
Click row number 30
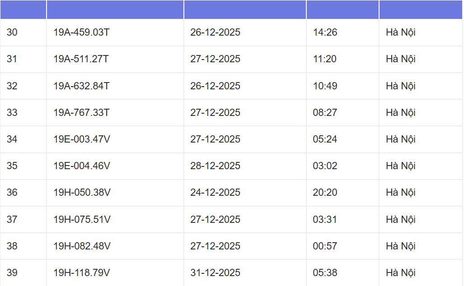pyautogui.click(x=12, y=32)
